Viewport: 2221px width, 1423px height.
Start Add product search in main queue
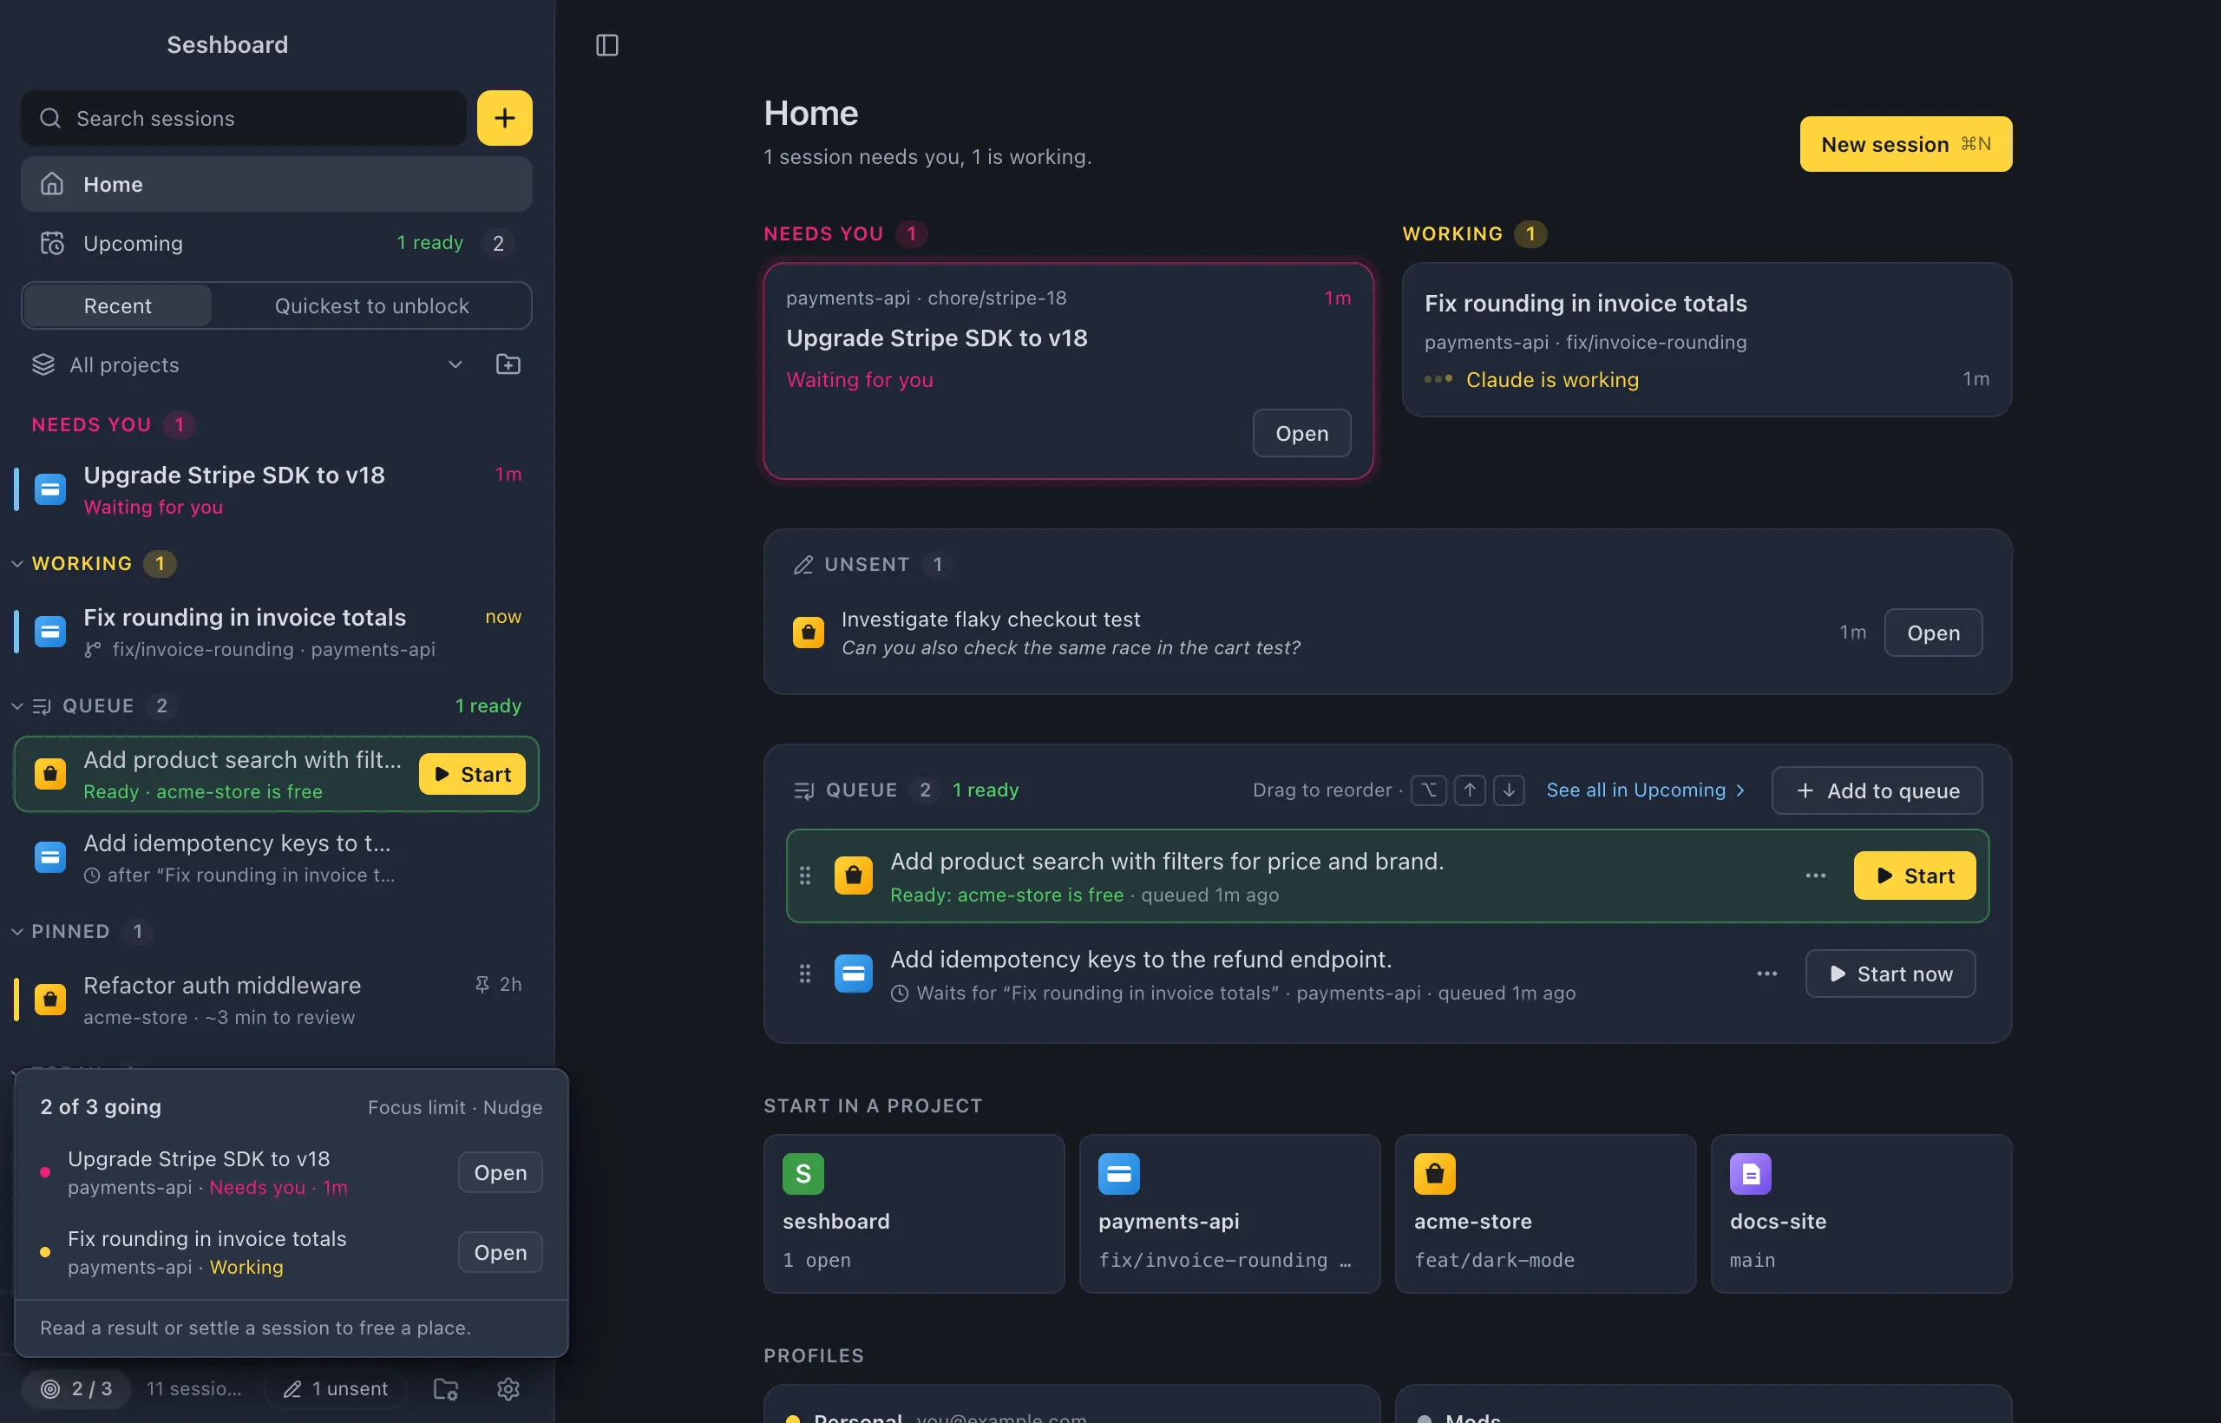(1914, 875)
